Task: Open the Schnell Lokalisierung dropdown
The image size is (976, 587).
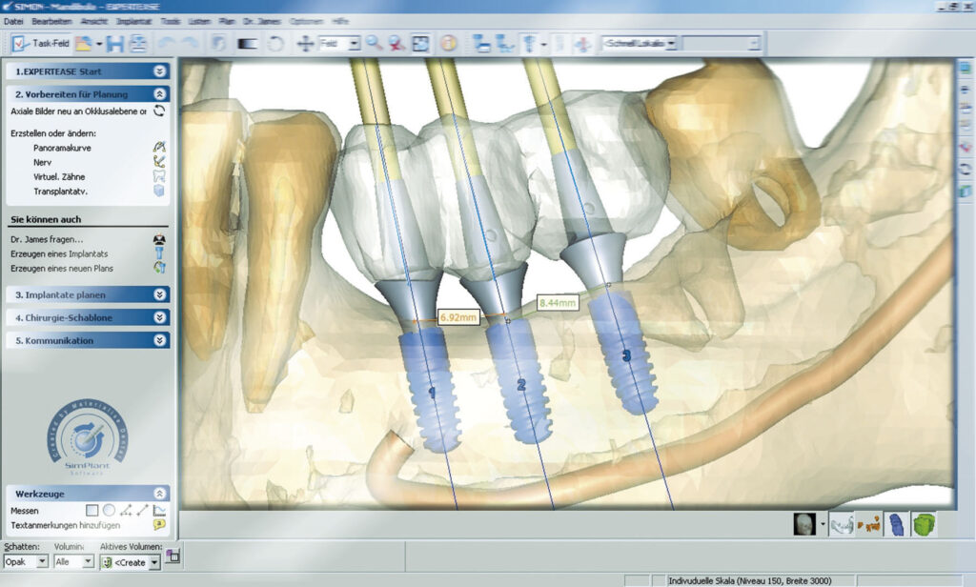Action: tap(671, 44)
